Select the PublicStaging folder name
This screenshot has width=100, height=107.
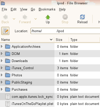pos(22,82)
